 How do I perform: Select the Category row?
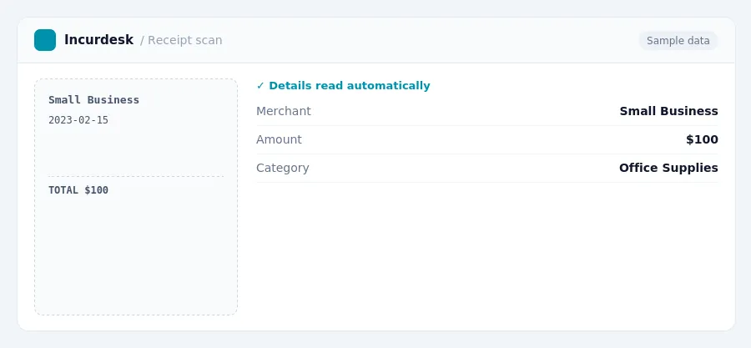tap(487, 168)
